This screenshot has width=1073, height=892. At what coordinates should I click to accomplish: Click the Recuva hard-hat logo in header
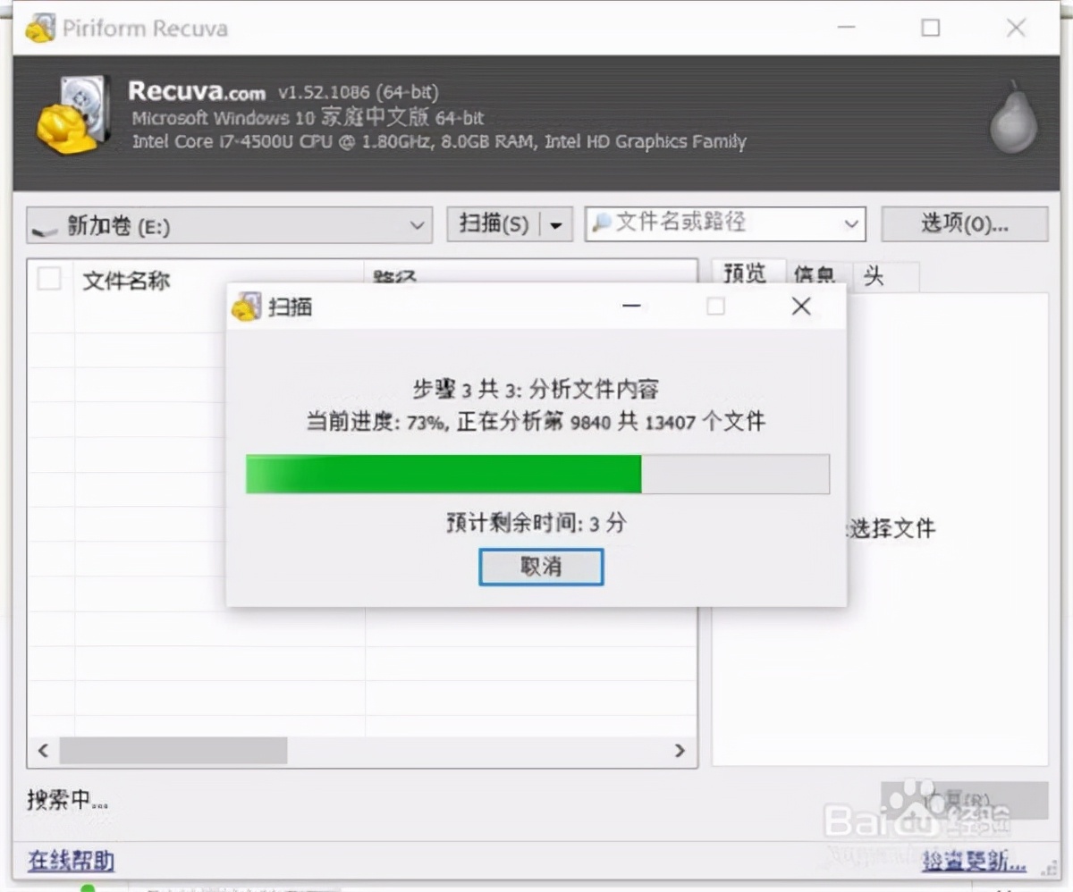[x=73, y=115]
